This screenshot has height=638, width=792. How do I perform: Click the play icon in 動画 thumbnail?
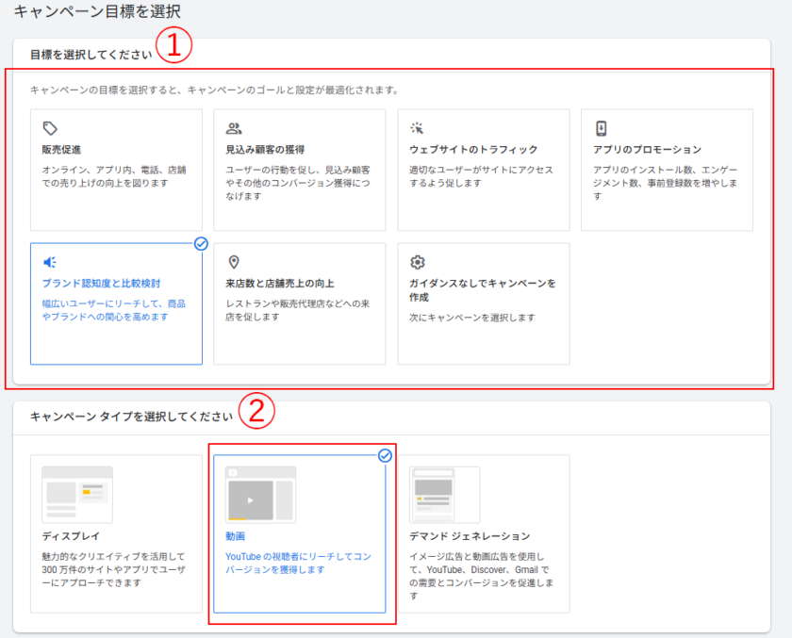(250, 499)
